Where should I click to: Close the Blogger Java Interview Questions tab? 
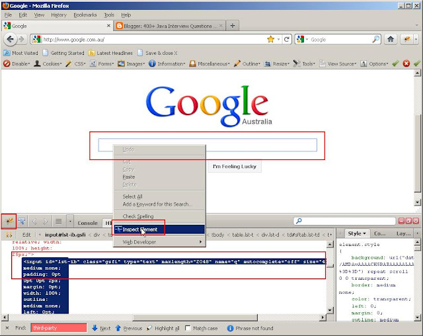(x=221, y=26)
